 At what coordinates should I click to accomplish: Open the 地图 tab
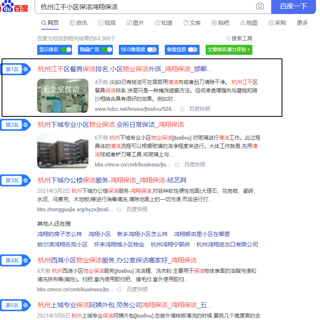(249, 23)
